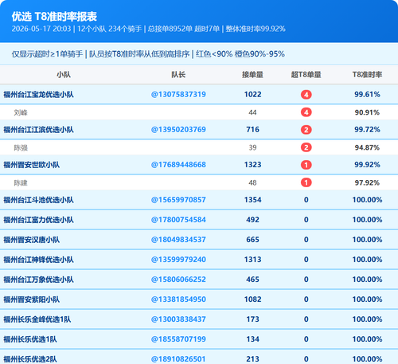This screenshot has width=398, height=364.
Task: Click order count 492
Action: coord(252,220)
